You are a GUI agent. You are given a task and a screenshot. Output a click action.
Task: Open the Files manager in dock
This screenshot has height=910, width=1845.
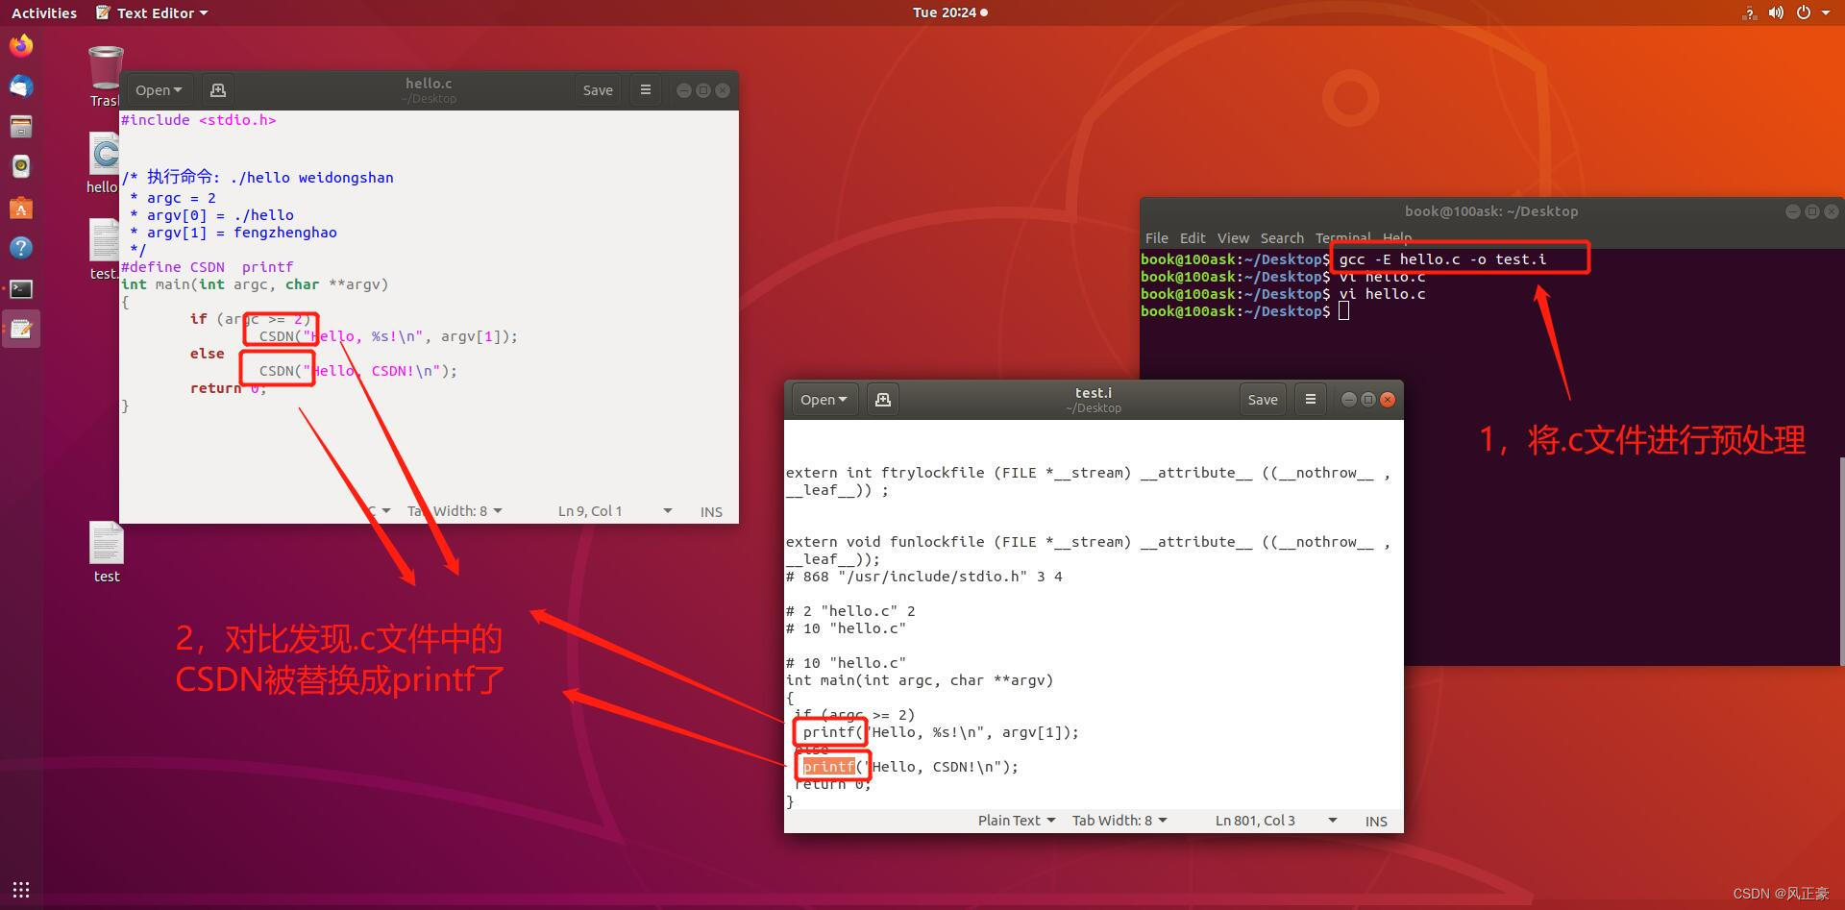click(21, 127)
